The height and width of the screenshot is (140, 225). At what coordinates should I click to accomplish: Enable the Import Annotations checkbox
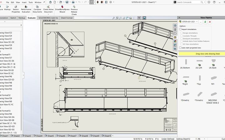[181, 29]
